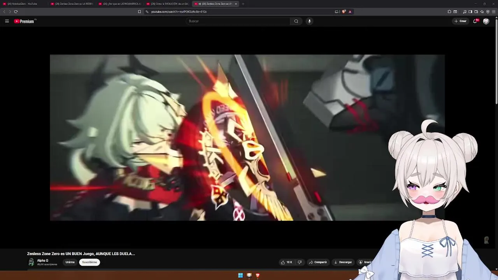This screenshot has width=498, height=280.
Task: Click the Suscribirme button
Action: point(89,262)
